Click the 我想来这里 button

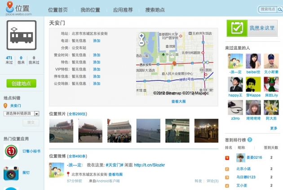click(252, 28)
